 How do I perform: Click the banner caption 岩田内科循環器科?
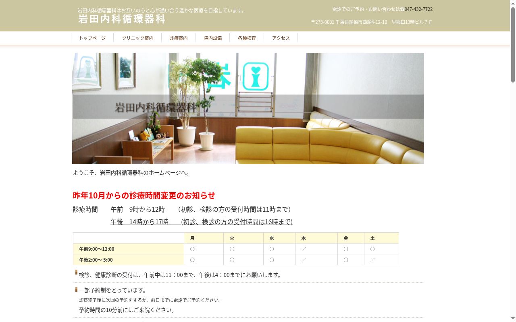pyautogui.click(x=156, y=107)
